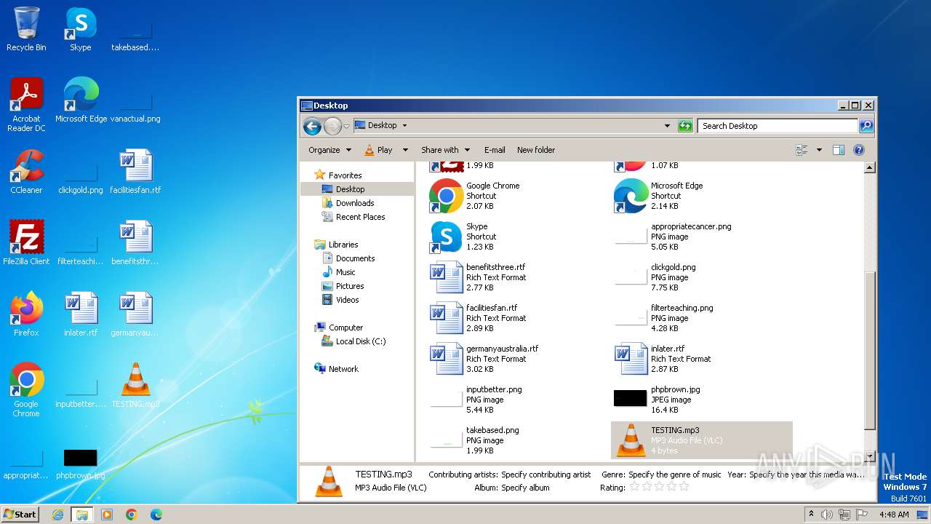Select inlater.rtf in Explorer file list
Screen dimensions: 931x524
click(663, 359)
